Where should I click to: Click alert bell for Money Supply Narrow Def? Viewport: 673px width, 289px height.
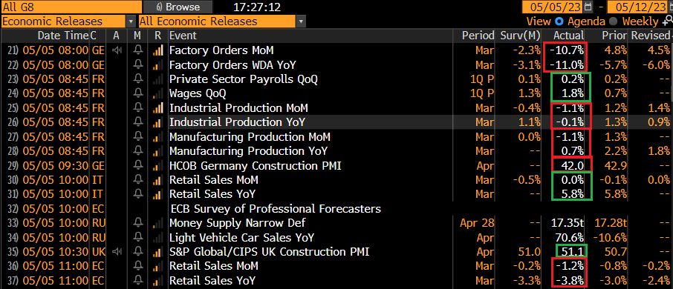pyautogui.click(x=137, y=223)
